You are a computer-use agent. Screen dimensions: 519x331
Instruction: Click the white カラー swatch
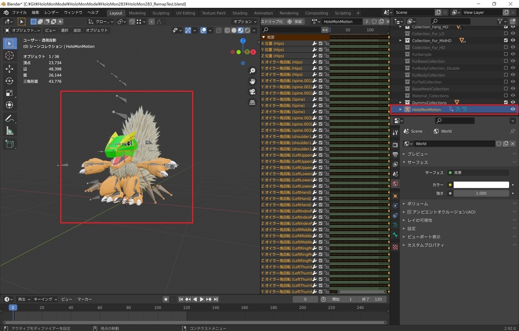coord(481,185)
